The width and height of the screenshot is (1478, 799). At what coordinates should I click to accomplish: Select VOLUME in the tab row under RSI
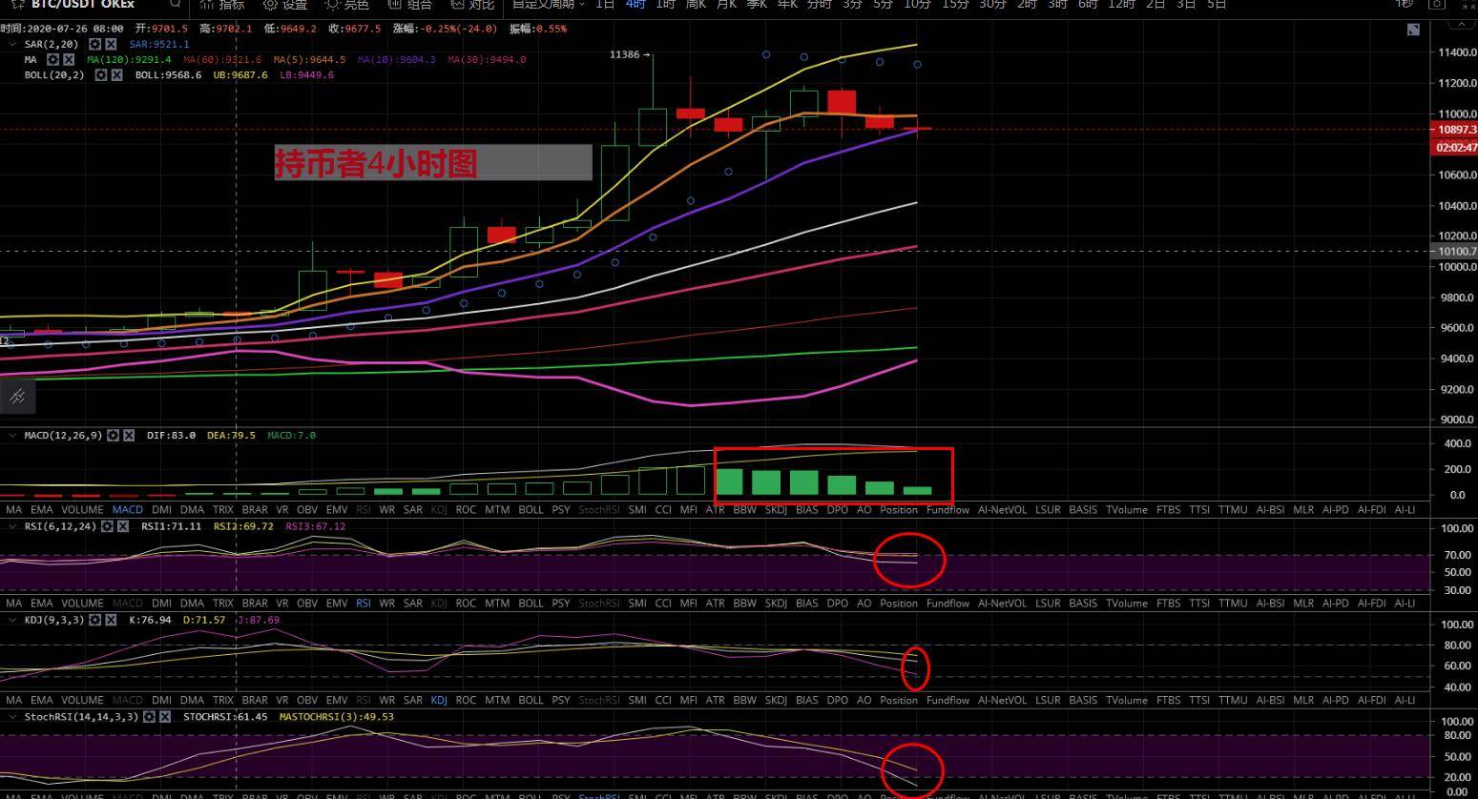pyautogui.click(x=82, y=604)
